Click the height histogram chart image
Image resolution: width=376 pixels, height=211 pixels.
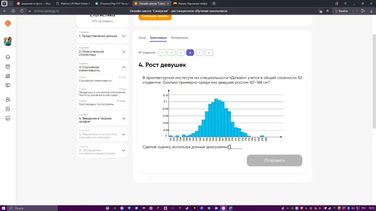pos(223,115)
